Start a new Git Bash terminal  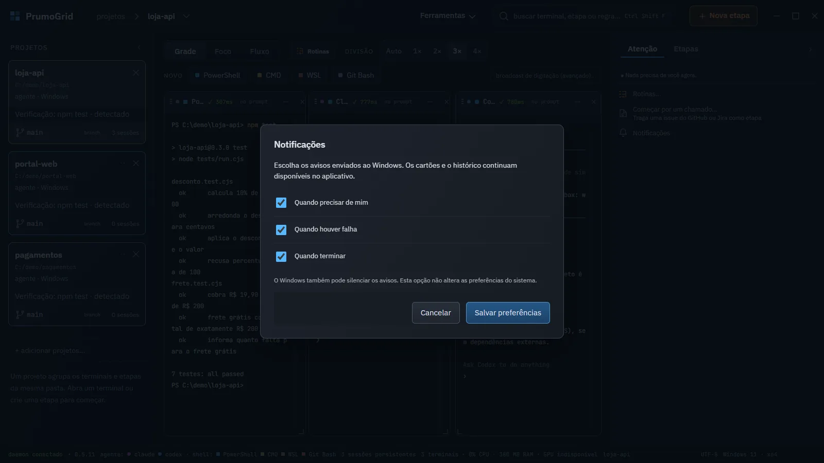[x=356, y=75]
